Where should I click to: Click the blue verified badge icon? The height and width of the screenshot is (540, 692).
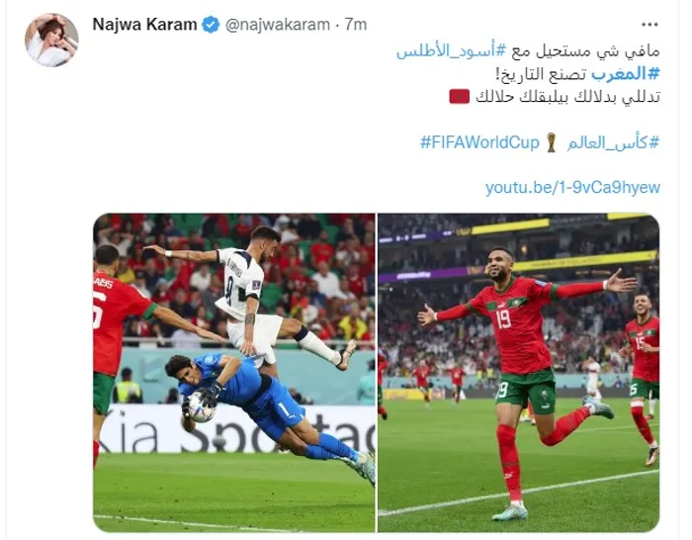point(211,25)
